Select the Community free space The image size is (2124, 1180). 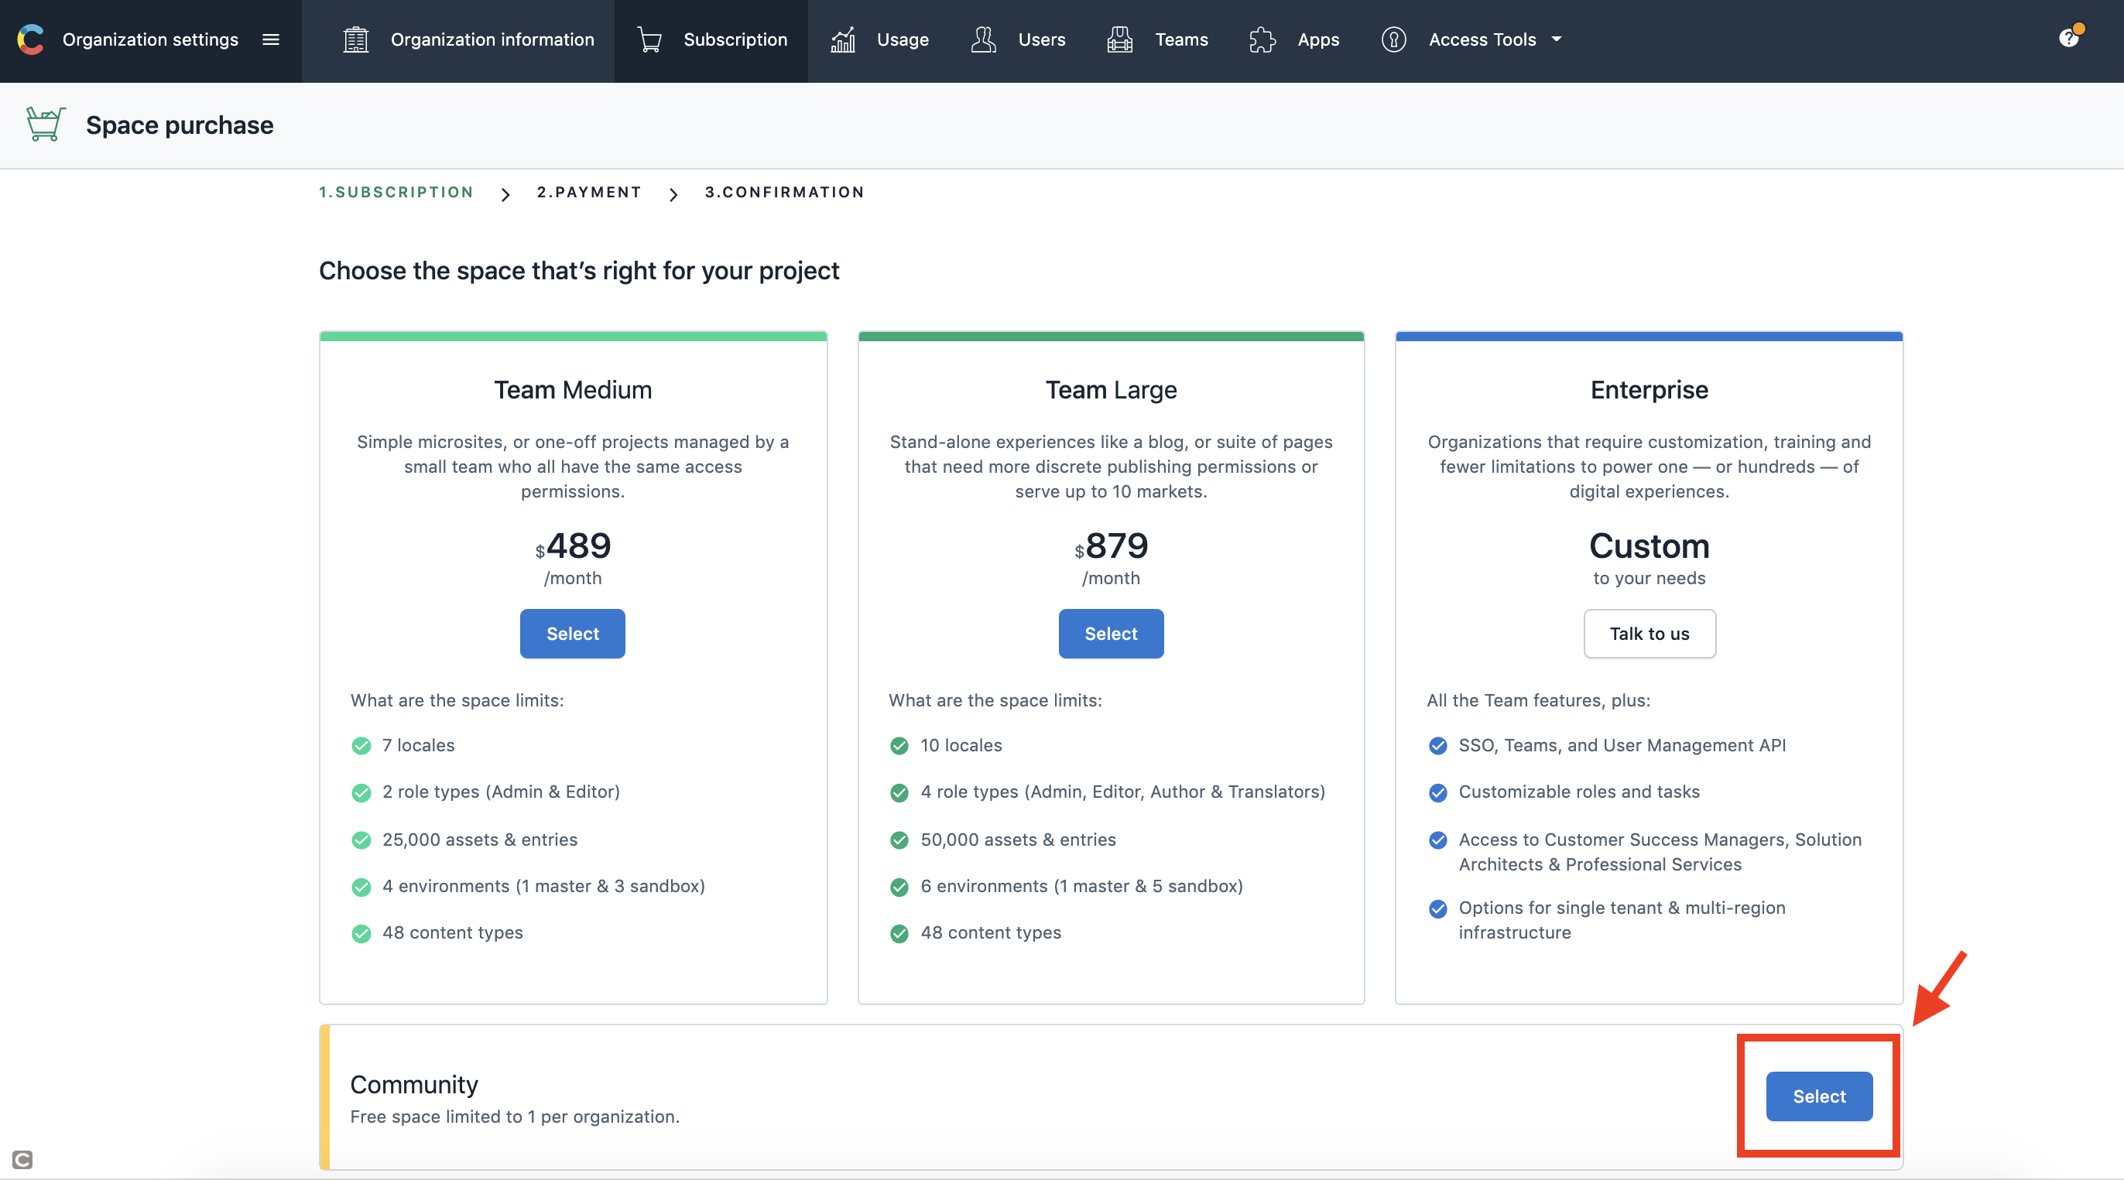click(x=1818, y=1096)
